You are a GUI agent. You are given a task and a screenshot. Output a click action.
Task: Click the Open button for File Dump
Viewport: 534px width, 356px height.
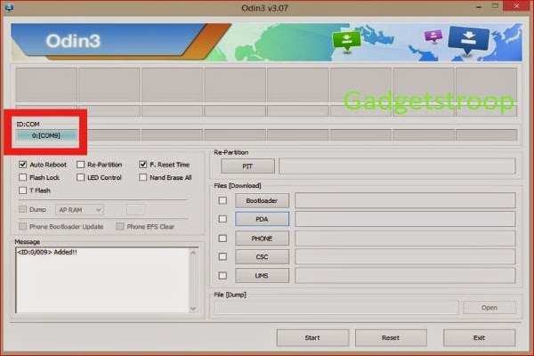[x=489, y=308]
